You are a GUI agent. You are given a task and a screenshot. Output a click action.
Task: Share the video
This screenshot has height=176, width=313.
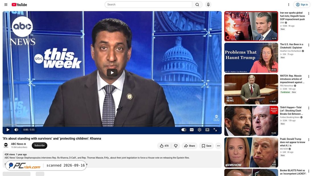[190, 146]
